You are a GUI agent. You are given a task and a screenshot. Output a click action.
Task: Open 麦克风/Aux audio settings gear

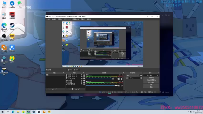tap(122, 79)
